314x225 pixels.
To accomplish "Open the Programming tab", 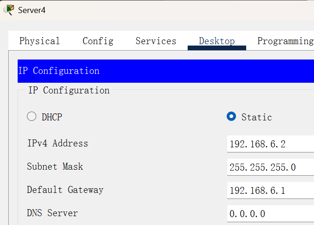I will click(285, 41).
